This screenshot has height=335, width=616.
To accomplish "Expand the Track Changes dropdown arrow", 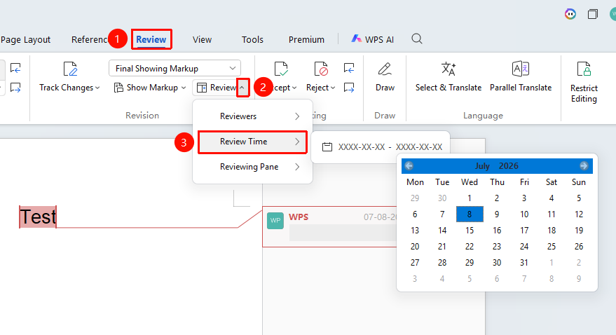I will pyautogui.click(x=97, y=88).
